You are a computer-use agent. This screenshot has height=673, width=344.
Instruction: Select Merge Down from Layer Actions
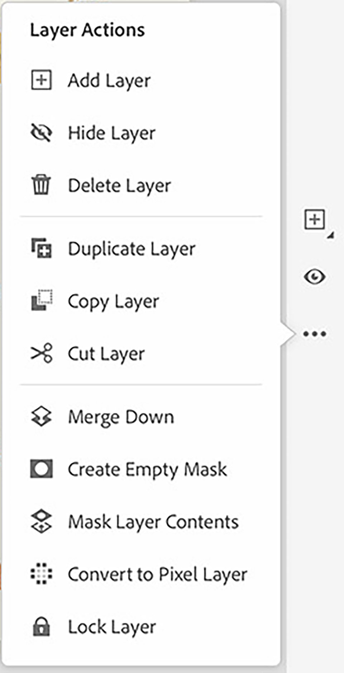[121, 417]
